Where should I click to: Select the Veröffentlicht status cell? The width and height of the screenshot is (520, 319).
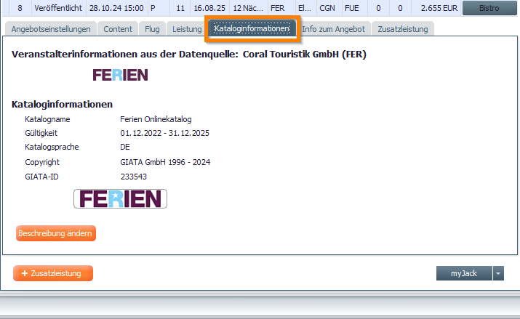click(x=58, y=8)
